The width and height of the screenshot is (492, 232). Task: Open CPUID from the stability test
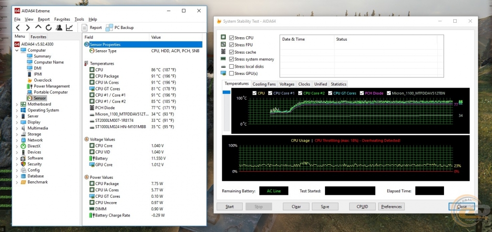point(362,207)
